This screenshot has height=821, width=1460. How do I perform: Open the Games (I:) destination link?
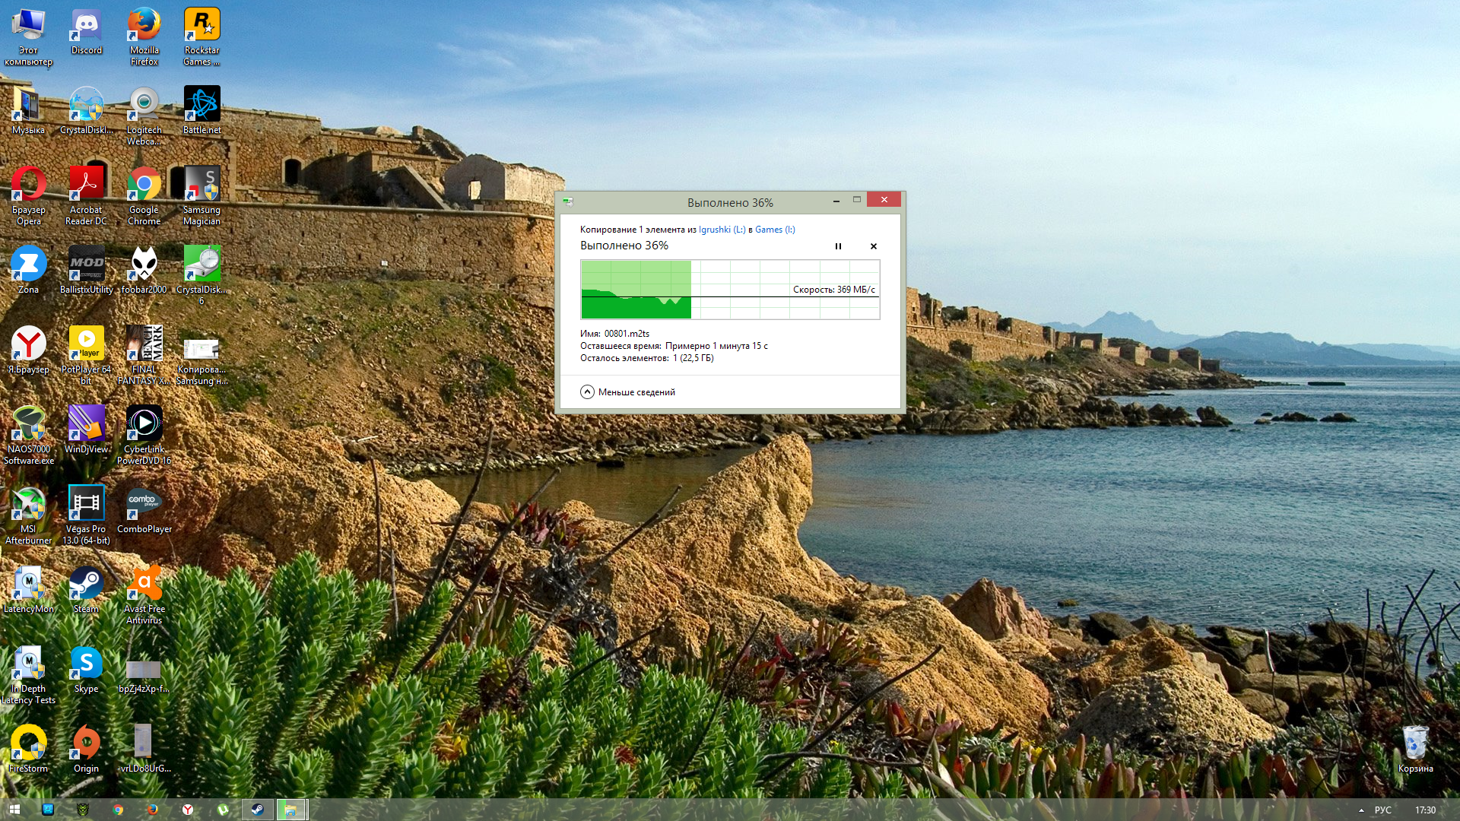click(x=774, y=230)
